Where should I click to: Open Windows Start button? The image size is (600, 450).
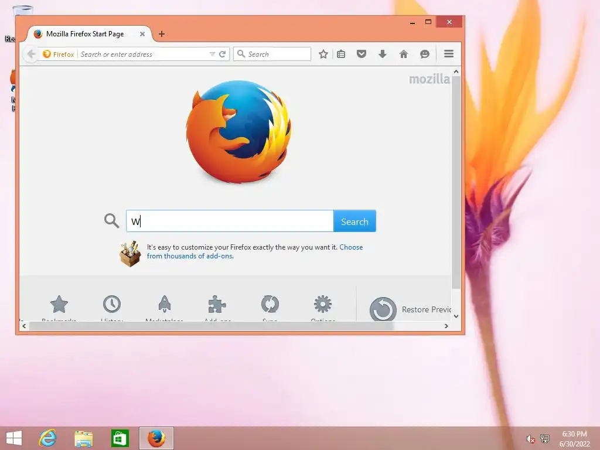[14, 438]
